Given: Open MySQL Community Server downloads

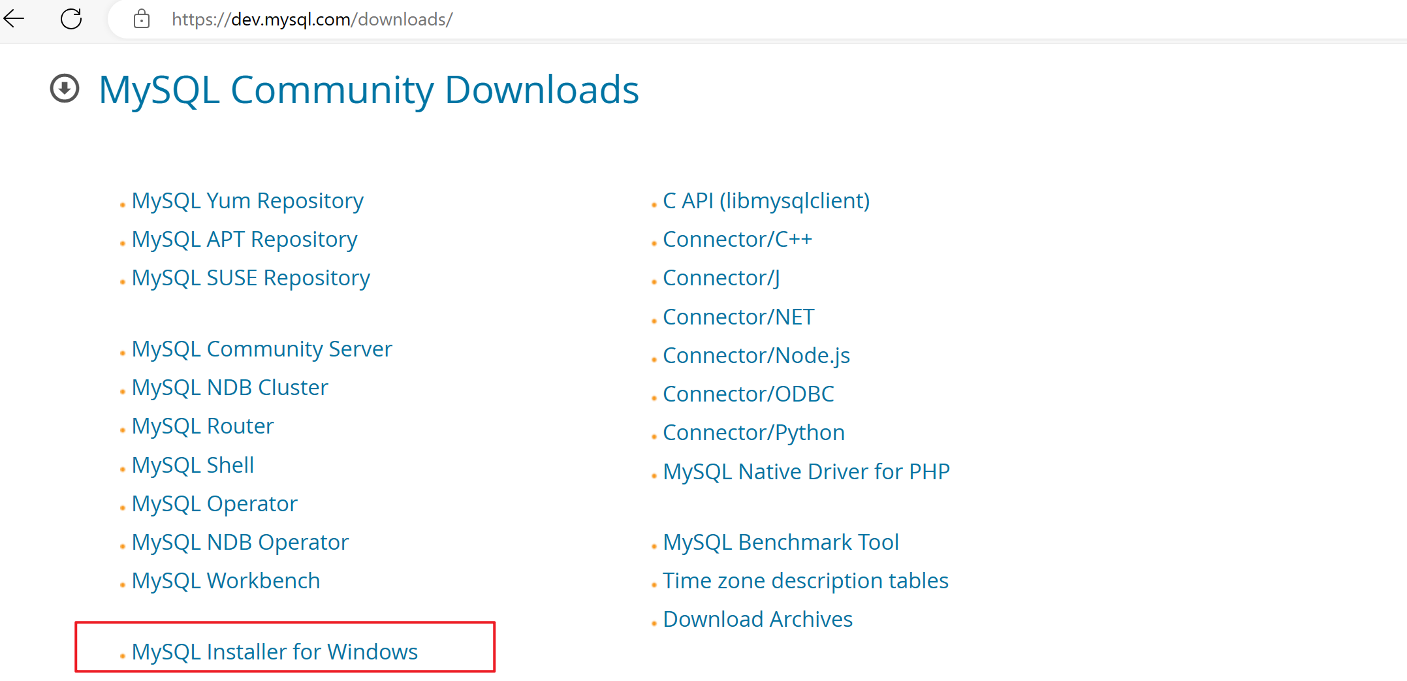Looking at the screenshot, I should pyautogui.click(x=262, y=349).
